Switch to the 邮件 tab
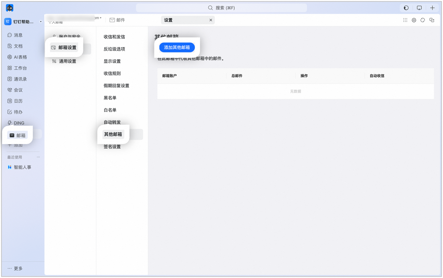443x278 pixels. (x=117, y=20)
